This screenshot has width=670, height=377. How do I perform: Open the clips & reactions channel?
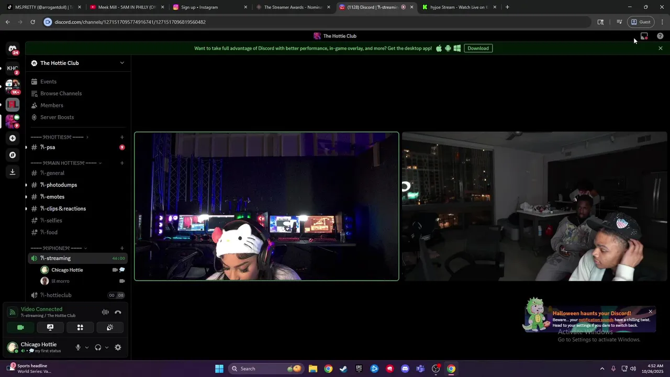coord(77,208)
